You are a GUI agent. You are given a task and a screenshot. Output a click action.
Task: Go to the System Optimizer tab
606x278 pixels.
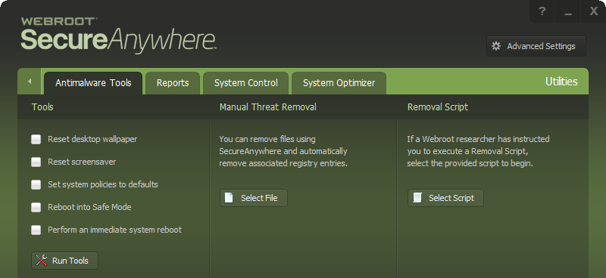coord(339,83)
